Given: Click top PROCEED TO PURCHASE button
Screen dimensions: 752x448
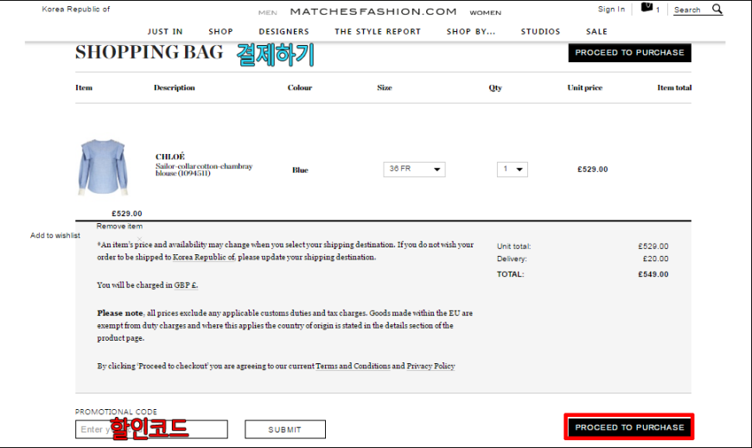Looking at the screenshot, I should coord(630,53).
